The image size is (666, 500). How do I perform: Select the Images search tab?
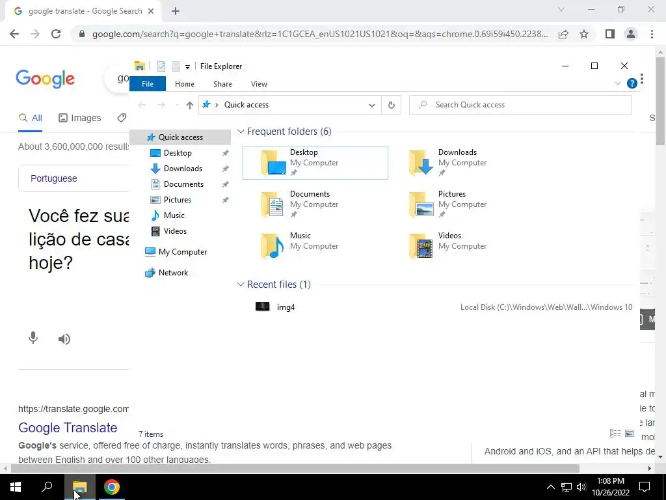coord(80,118)
